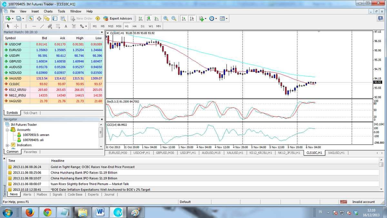Open the chart templates dropdown
387x218 pixels.
click(x=226, y=19)
